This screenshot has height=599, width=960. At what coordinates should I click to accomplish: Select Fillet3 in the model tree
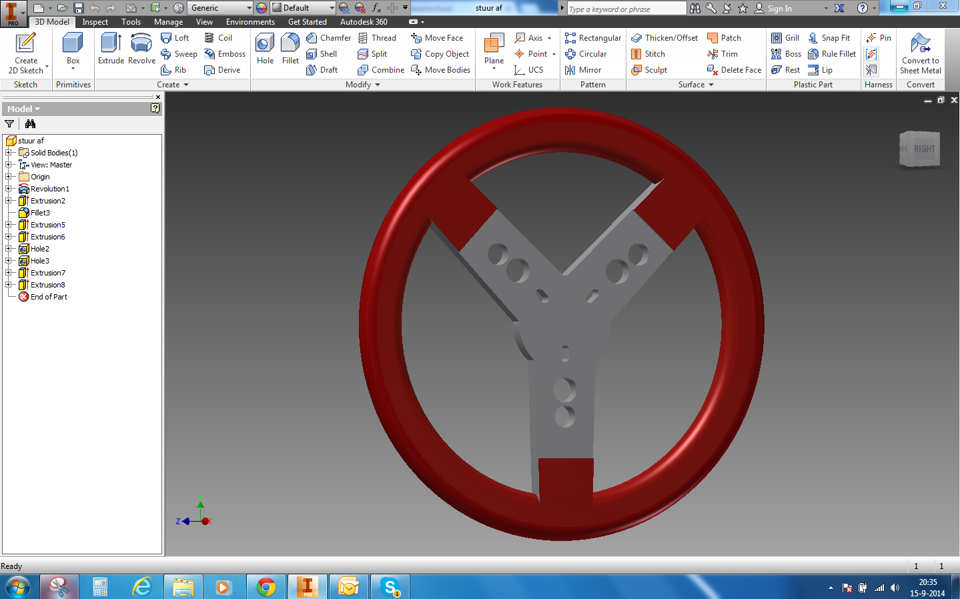coord(40,213)
